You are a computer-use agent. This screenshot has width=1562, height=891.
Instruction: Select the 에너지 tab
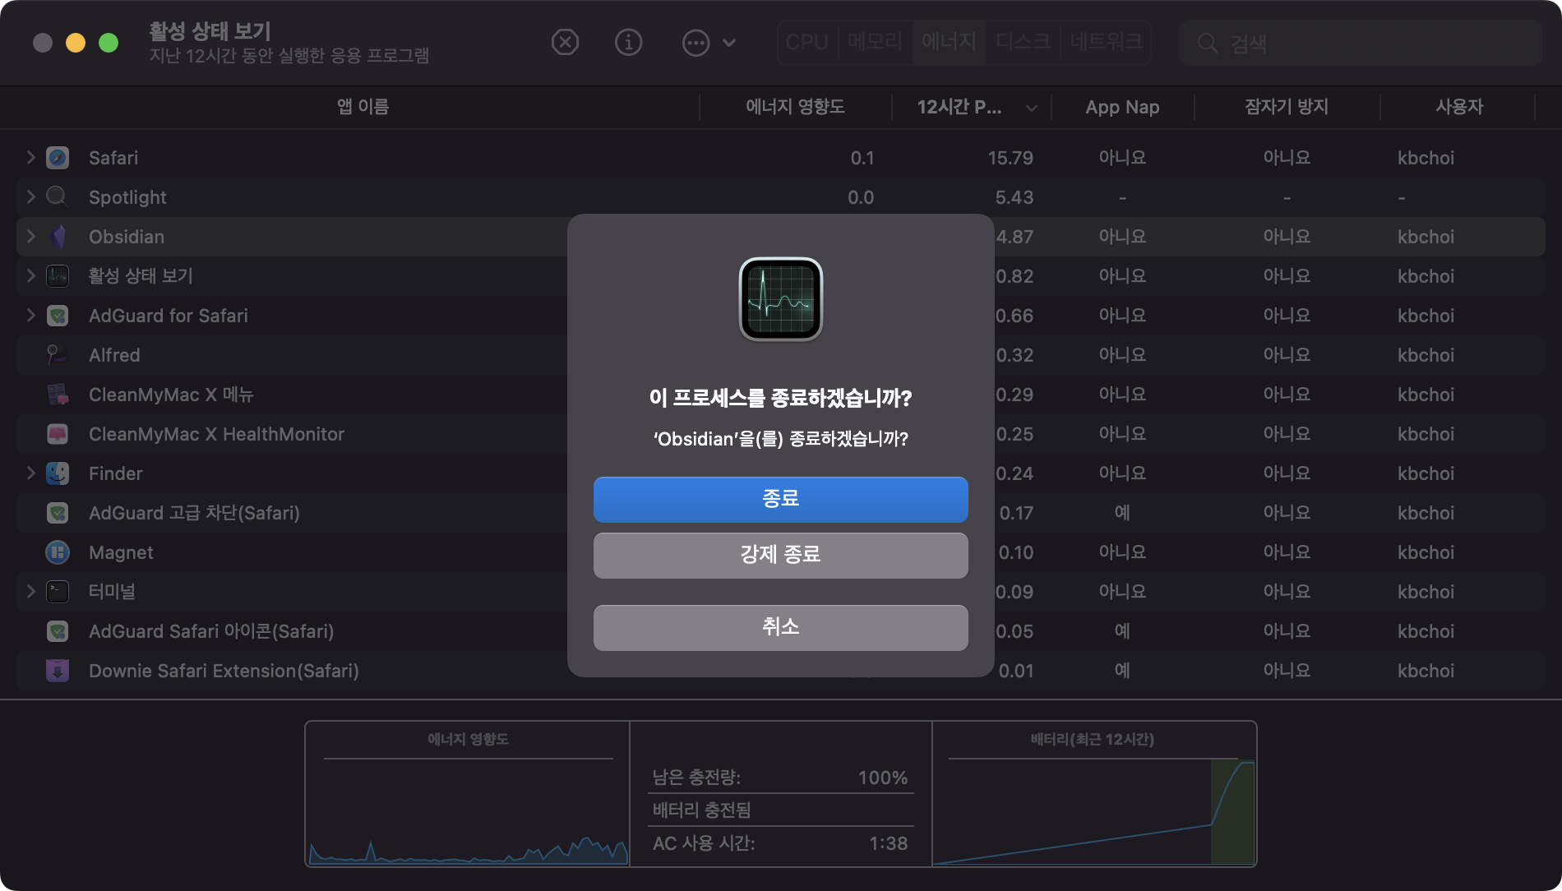(949, 42)
